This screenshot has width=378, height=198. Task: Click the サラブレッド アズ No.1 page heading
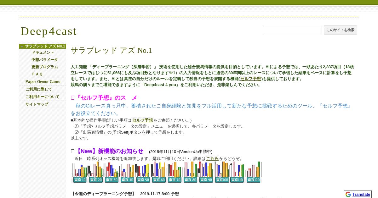[111, 50]
